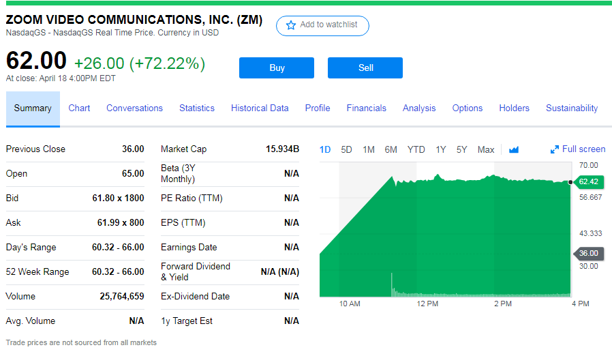Click the 12 PM time axis label
This screenshot has height=354, width=612.
(x=427, y=304)
